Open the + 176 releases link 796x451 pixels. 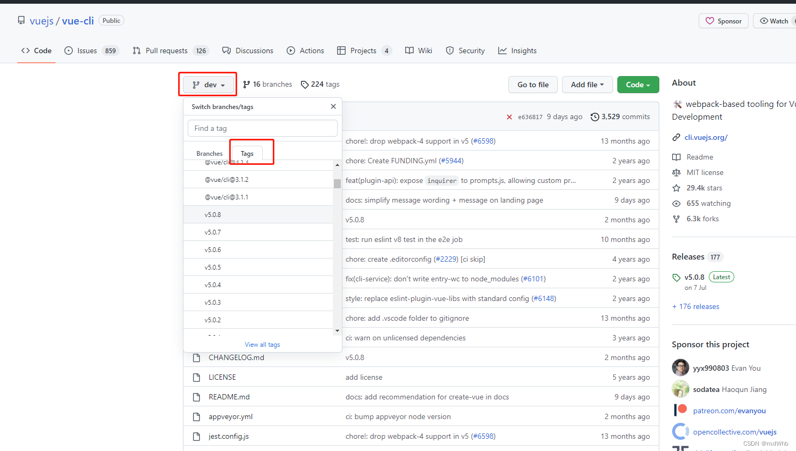click(696, 306)
